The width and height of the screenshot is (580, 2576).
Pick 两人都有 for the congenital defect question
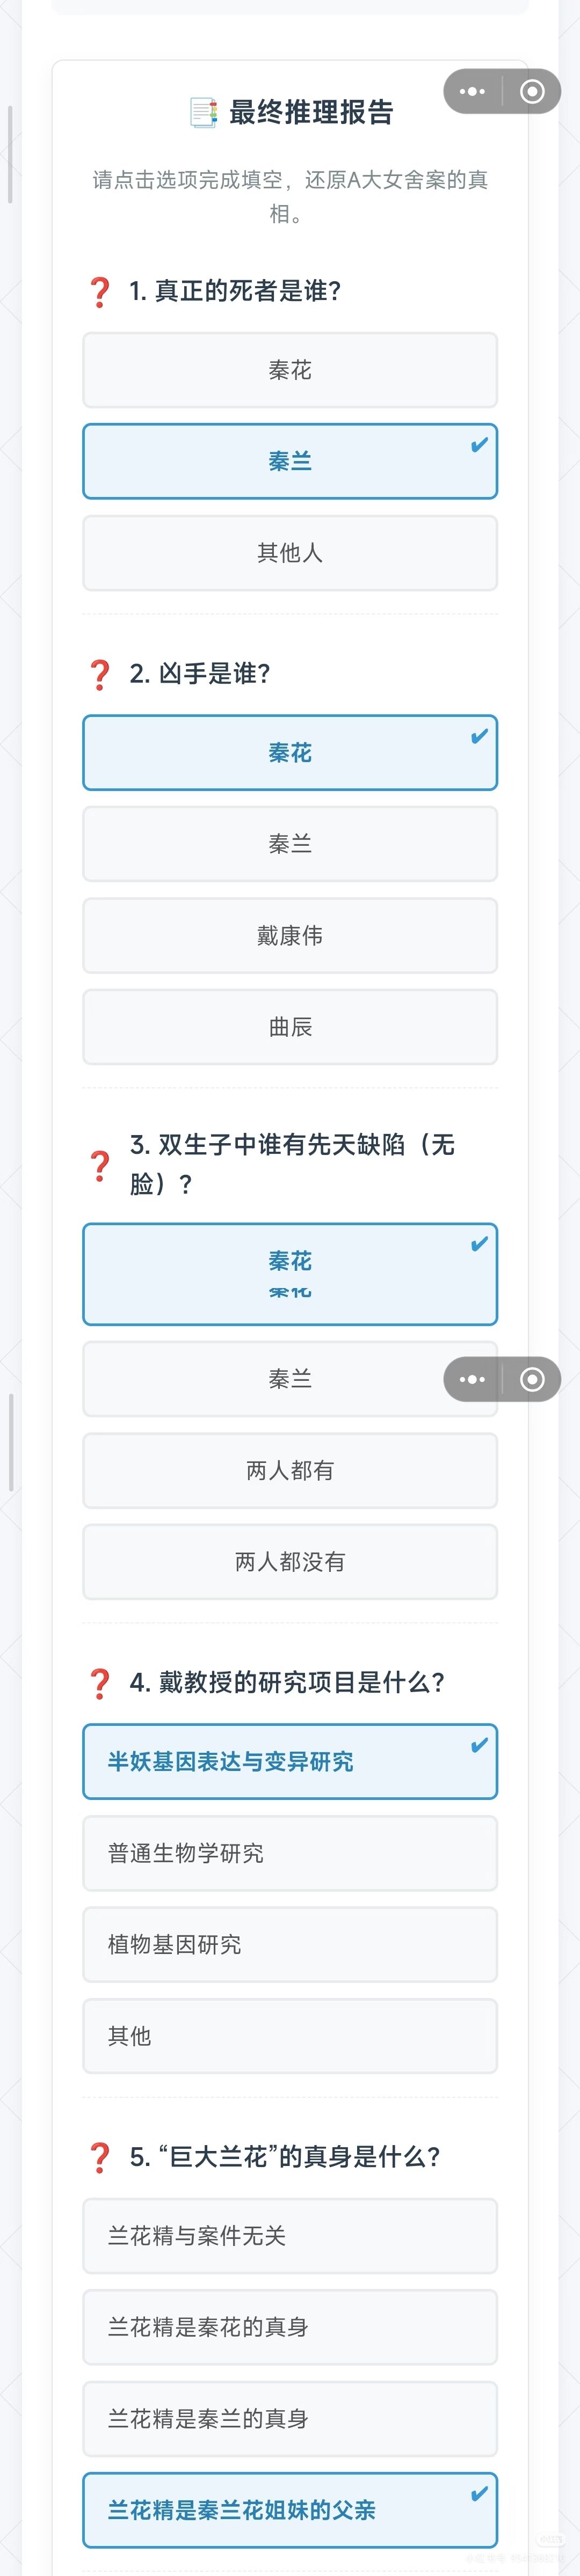click(290, 1470)
